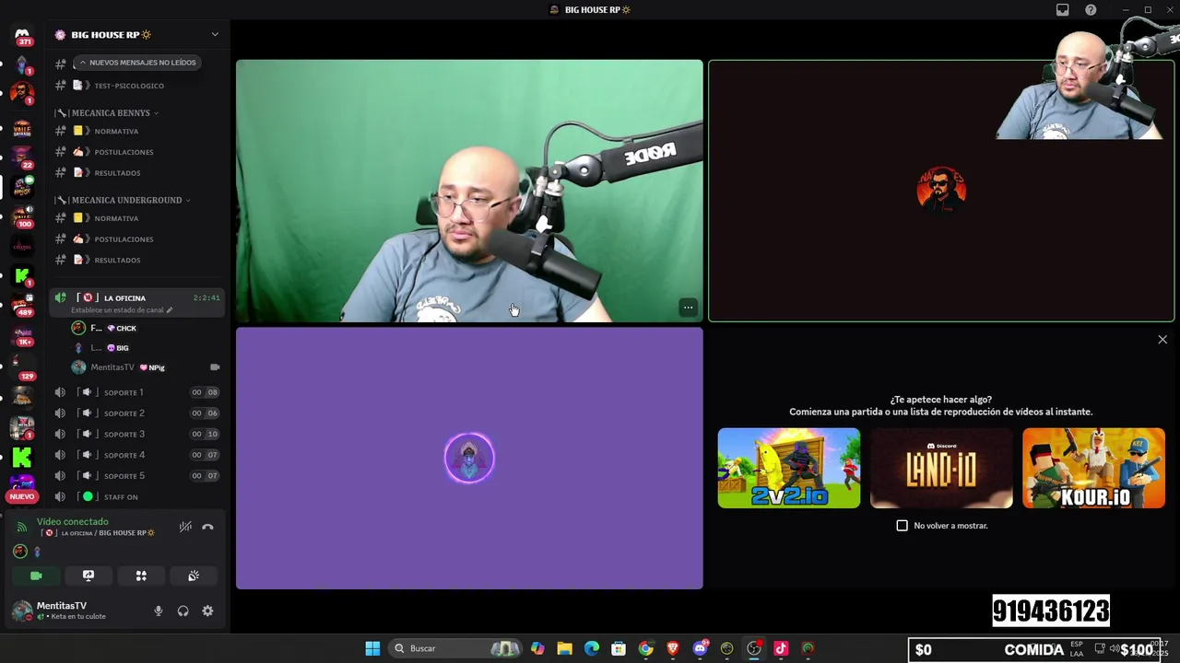Open File Explorer from taskbar
The image size is (1180, 663).
pyautogui.click(x=564, y=648)
